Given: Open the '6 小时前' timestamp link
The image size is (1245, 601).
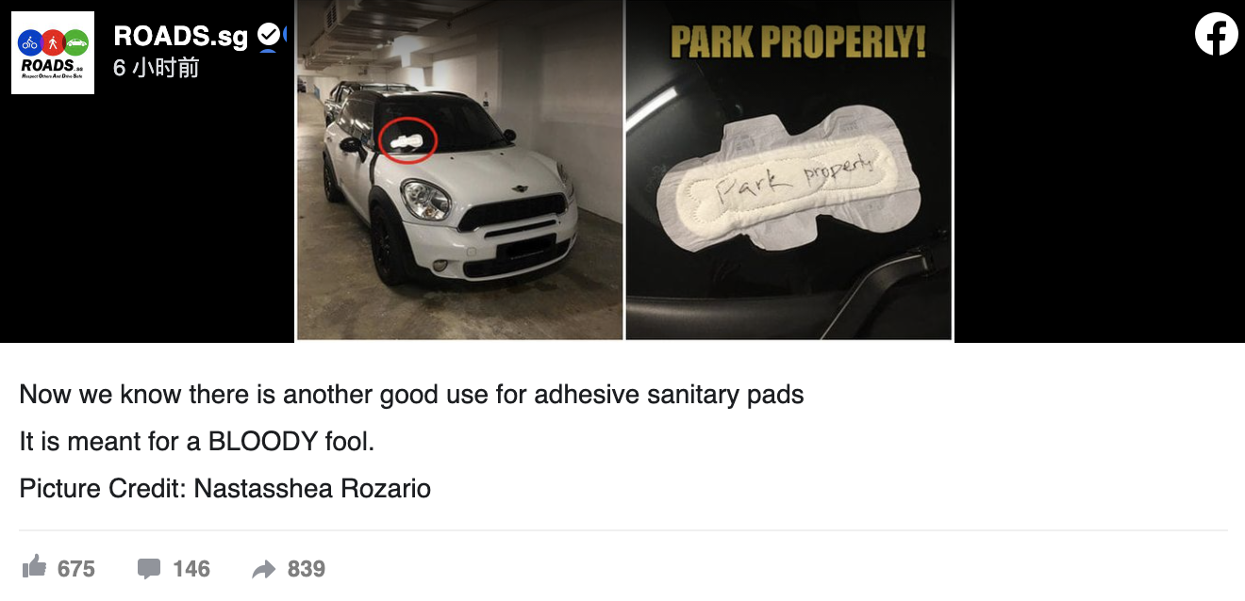Looking at the screenshot, I should pos(157,68).
